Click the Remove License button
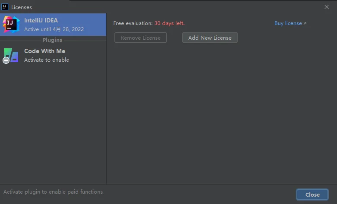The image size is (337, 204). pos(140,38)
